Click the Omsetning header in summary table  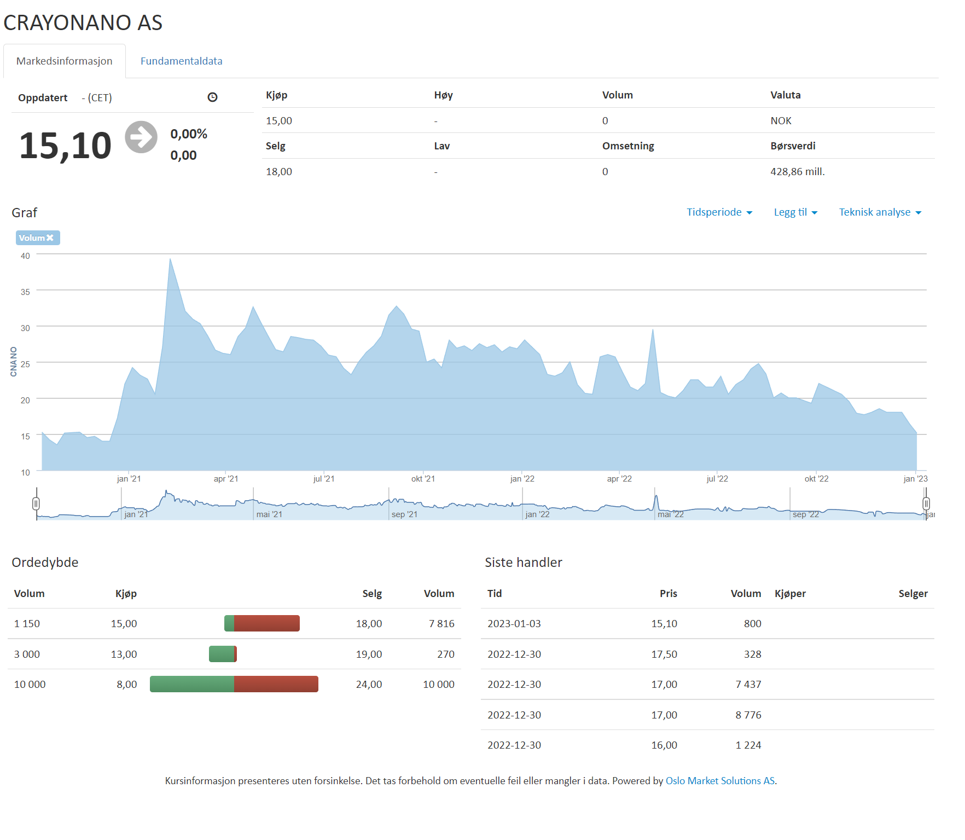[628, 146]
